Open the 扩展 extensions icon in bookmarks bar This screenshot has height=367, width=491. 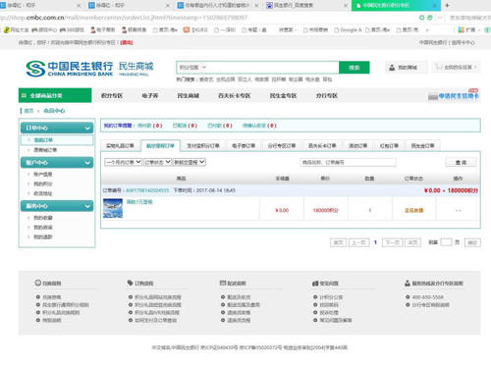(x=462, y=29)
